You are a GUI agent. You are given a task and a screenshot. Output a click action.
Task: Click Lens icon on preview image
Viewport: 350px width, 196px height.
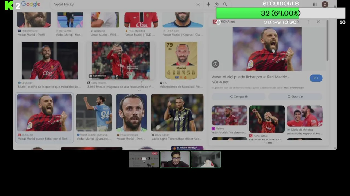tap(215, 64)
